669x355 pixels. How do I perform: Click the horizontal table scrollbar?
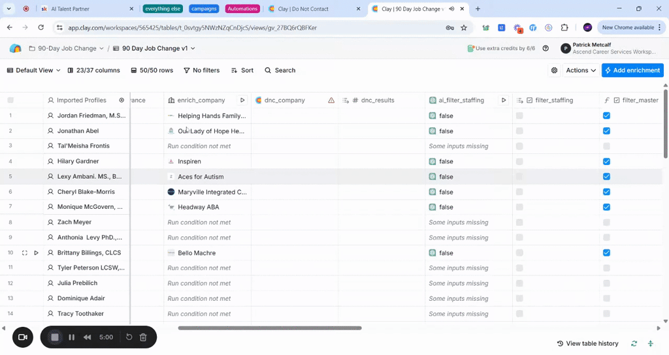269,328
